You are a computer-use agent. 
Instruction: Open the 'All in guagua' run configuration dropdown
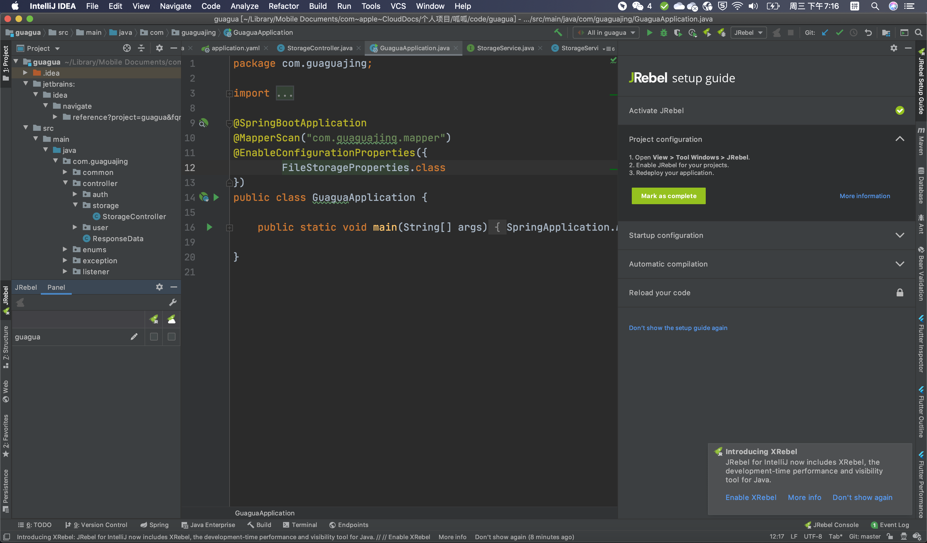(606, 33)
